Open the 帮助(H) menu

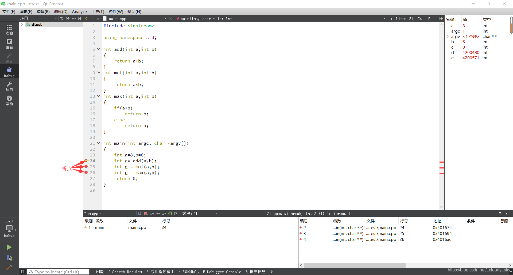tap(134, 11)
